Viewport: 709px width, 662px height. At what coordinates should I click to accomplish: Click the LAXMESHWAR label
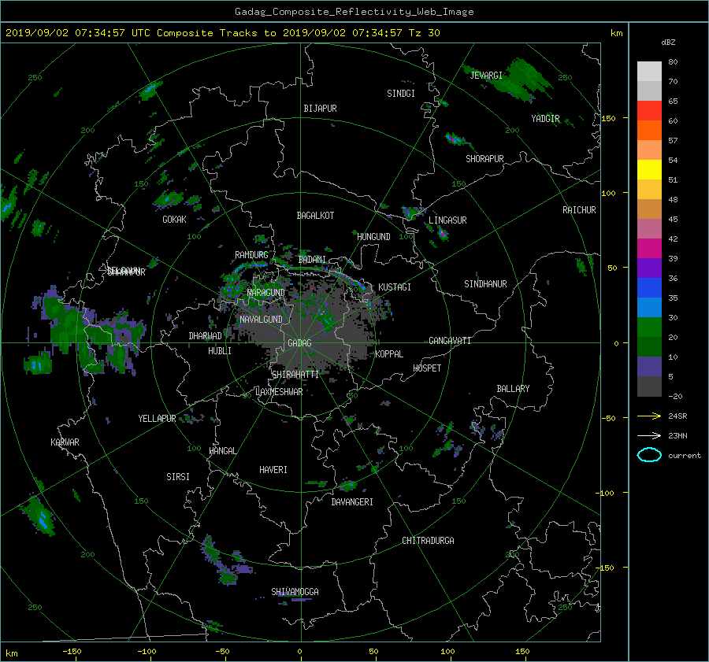point(279,392)
